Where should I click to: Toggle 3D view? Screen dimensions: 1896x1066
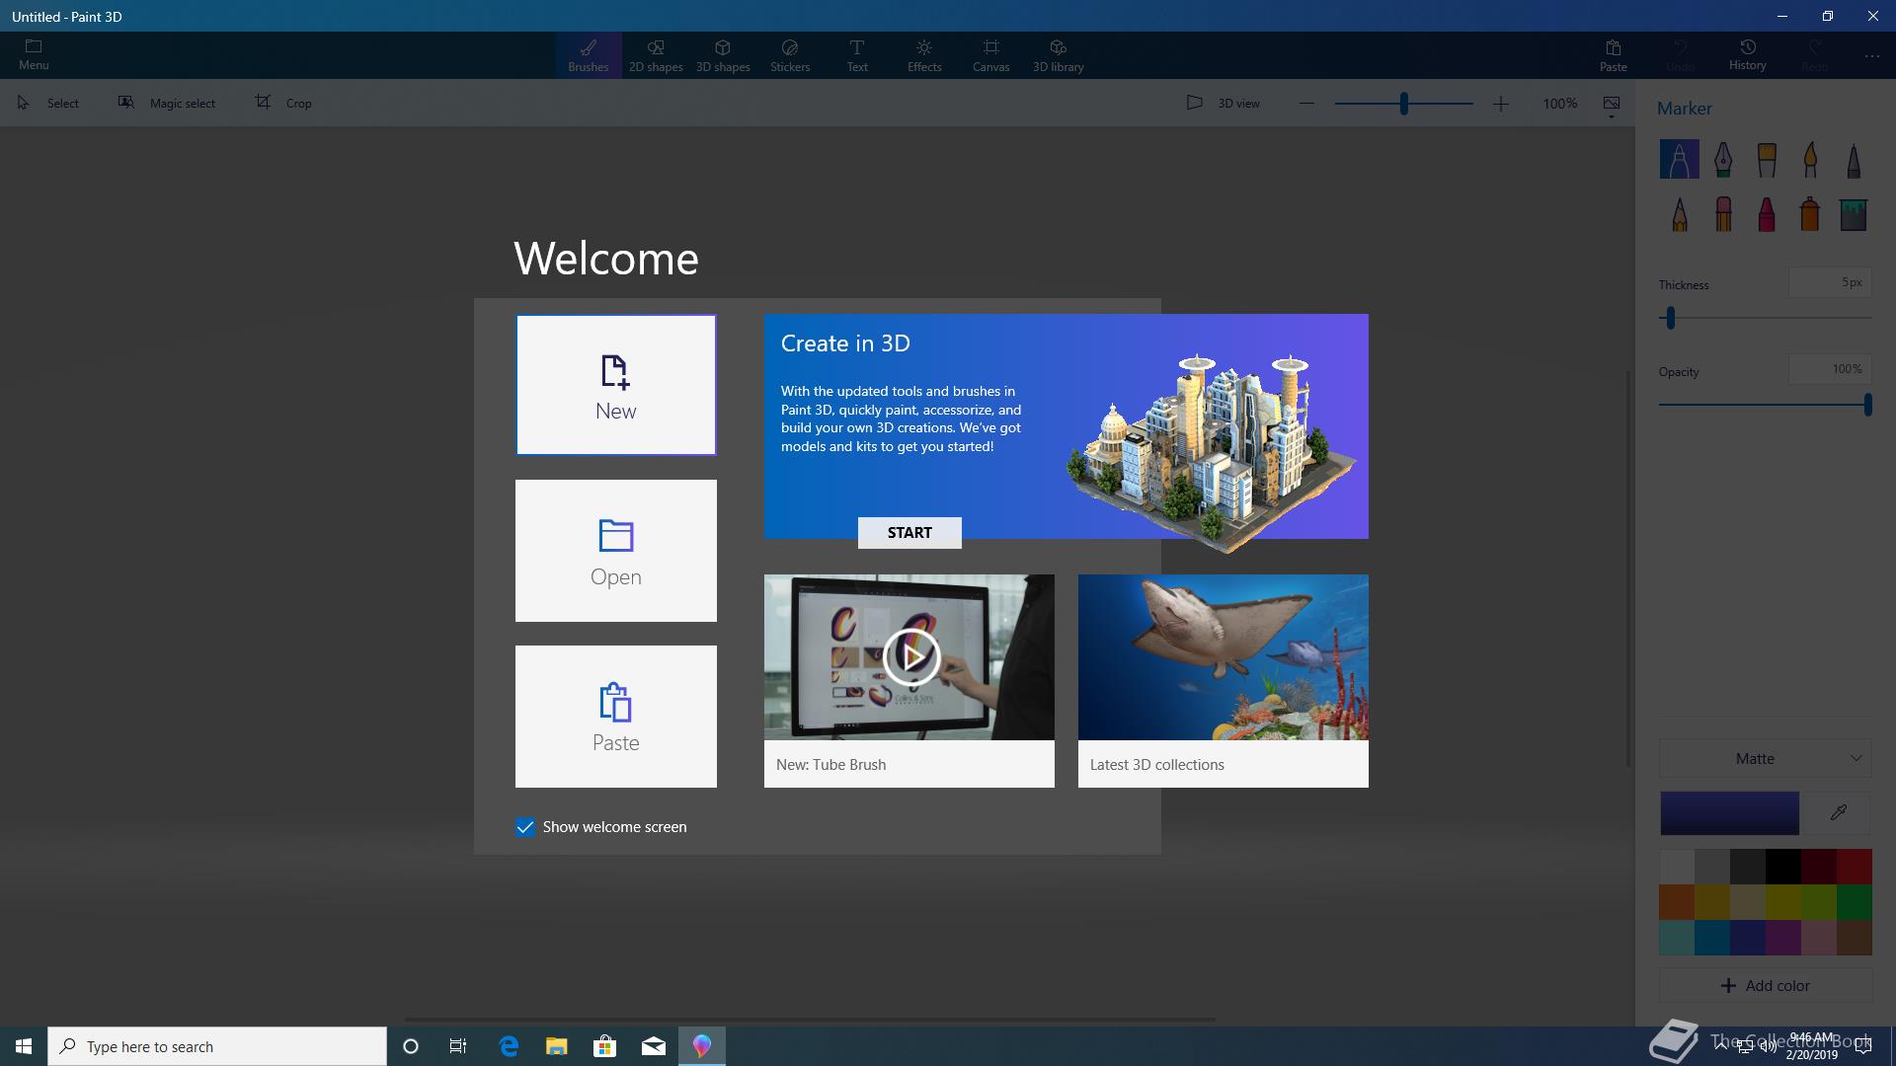(x=1224, y=103)
